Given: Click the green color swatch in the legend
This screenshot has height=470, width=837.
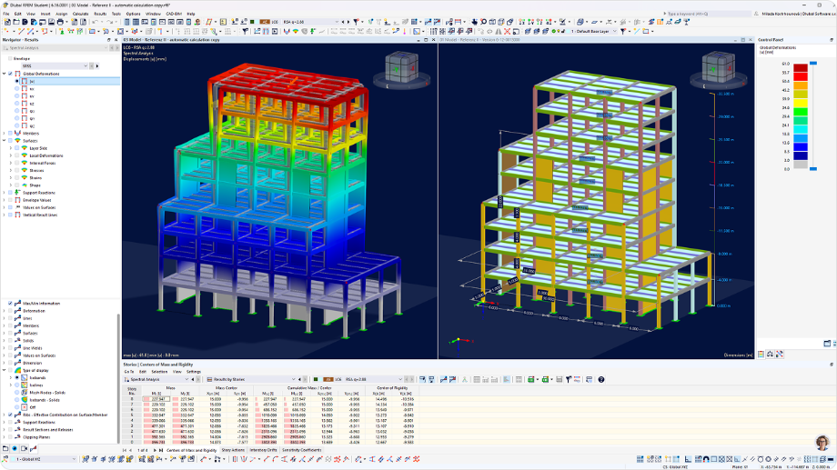Looking at the screenshot, I should [x=801, y=112].
